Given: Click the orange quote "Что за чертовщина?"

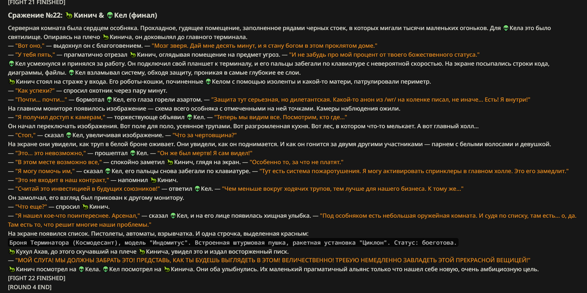Looking at the screenshot, I should [x=205, y=135].
